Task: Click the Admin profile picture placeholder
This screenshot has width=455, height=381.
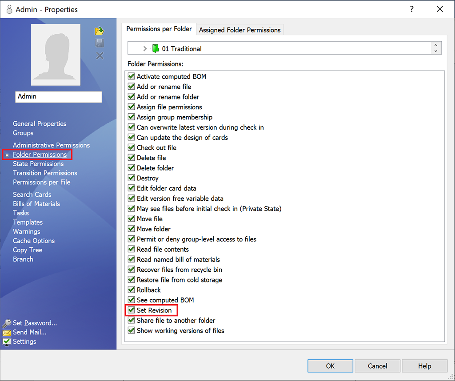Action: coord(56,55)
